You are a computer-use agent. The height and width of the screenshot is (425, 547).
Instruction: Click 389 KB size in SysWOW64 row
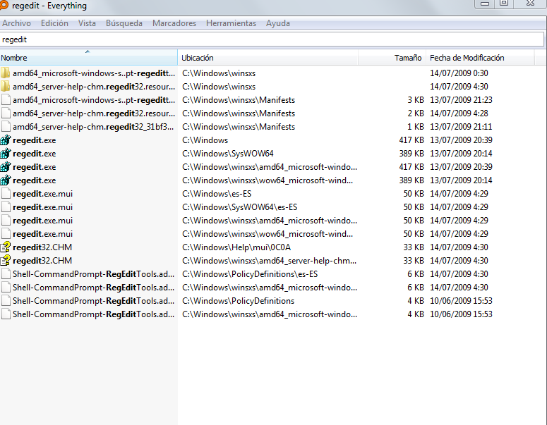[411, 153]
